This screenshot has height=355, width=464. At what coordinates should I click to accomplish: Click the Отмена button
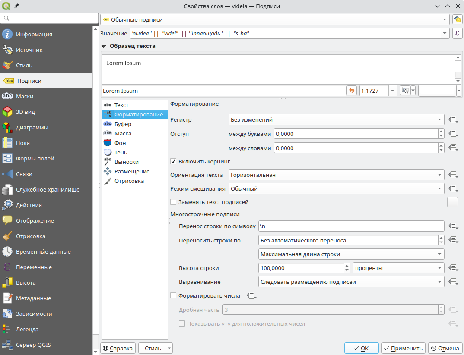[x=445, y=348]
